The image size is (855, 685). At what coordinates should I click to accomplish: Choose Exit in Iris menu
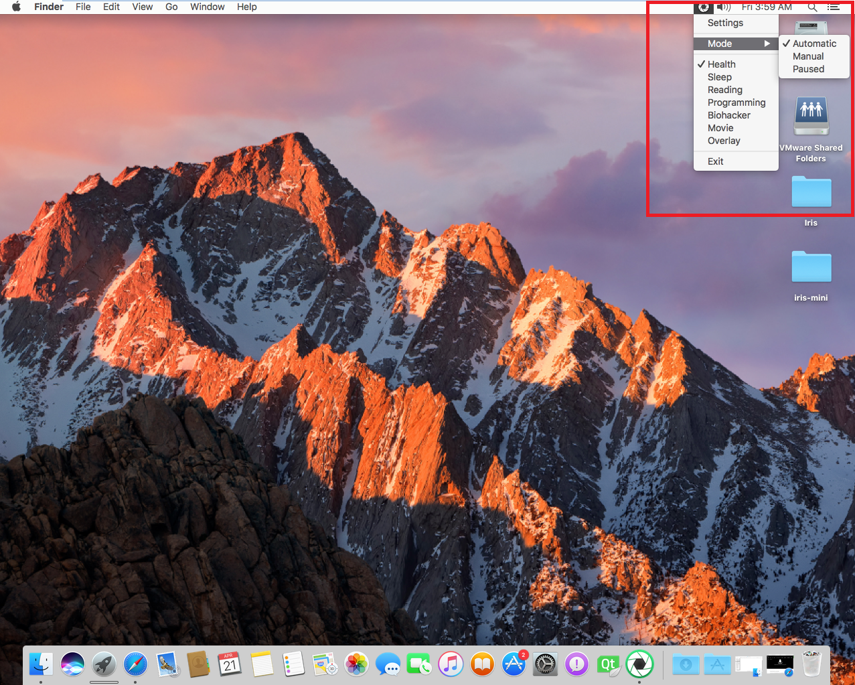(736, 161)
